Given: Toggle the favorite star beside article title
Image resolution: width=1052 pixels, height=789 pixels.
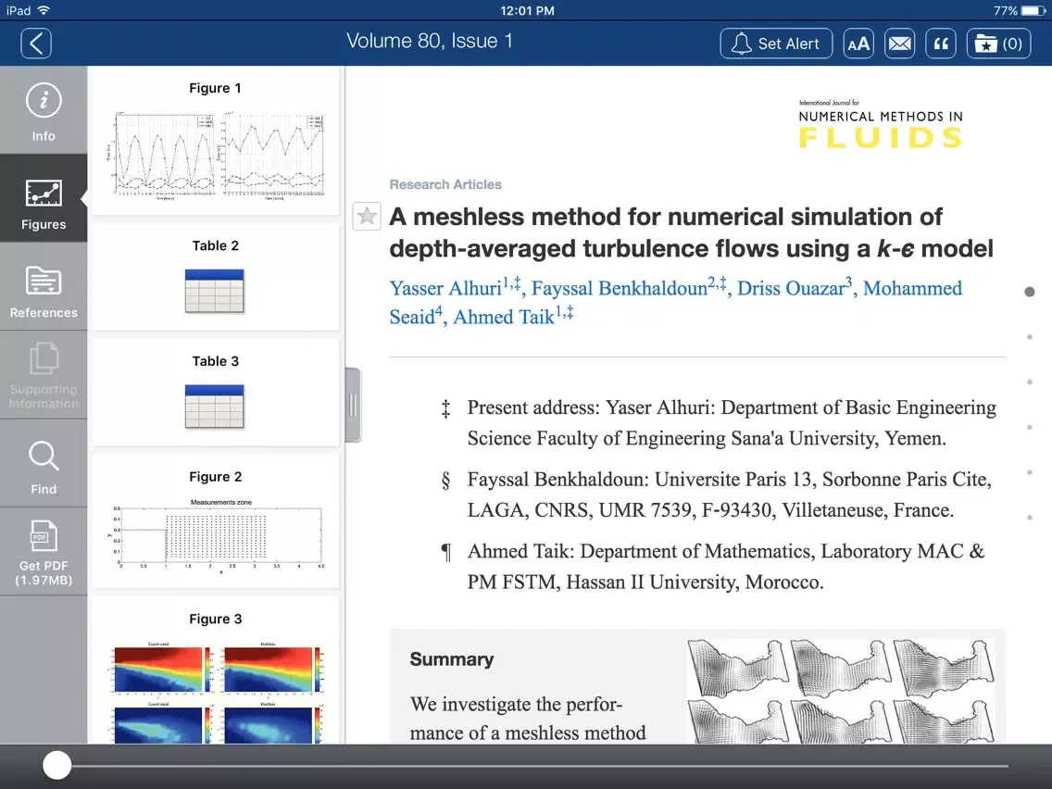Looking at the screenshot, I should coord(367,217).
